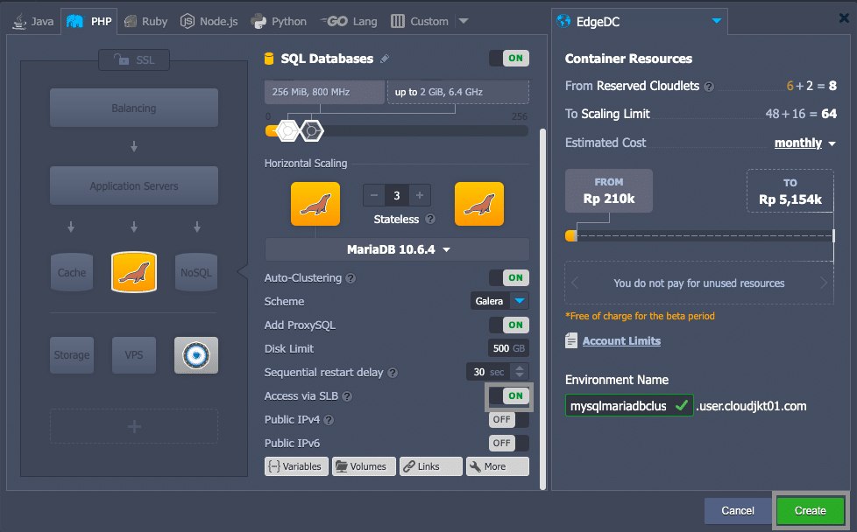This screenshot has width=857, height=532.
Task: Add an extra layer with plus block
Action: [134, 426]
